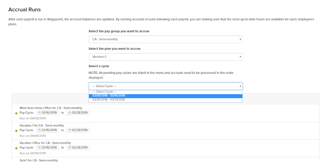This screenshot has height=162, width=332.
Task: Open the pay group dropdown showing CA - Semi-monthly
Action: coord(165,39)
